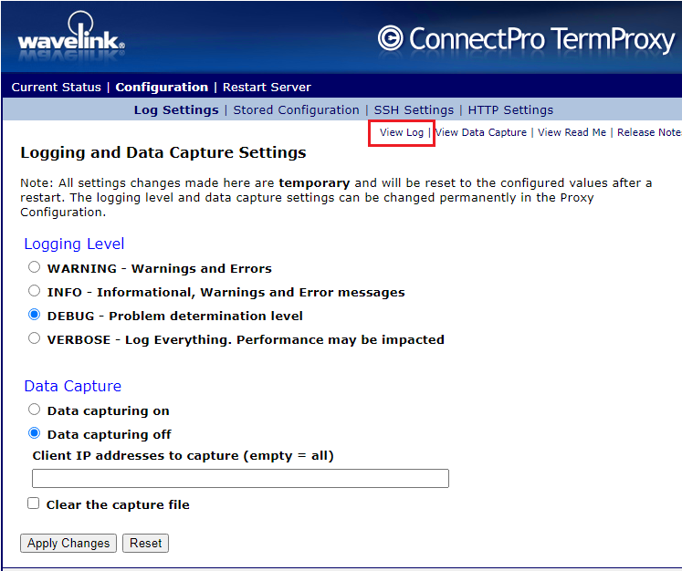682x571 pixels.
Task: Open the Current Status page
Action: click(56, 88)
